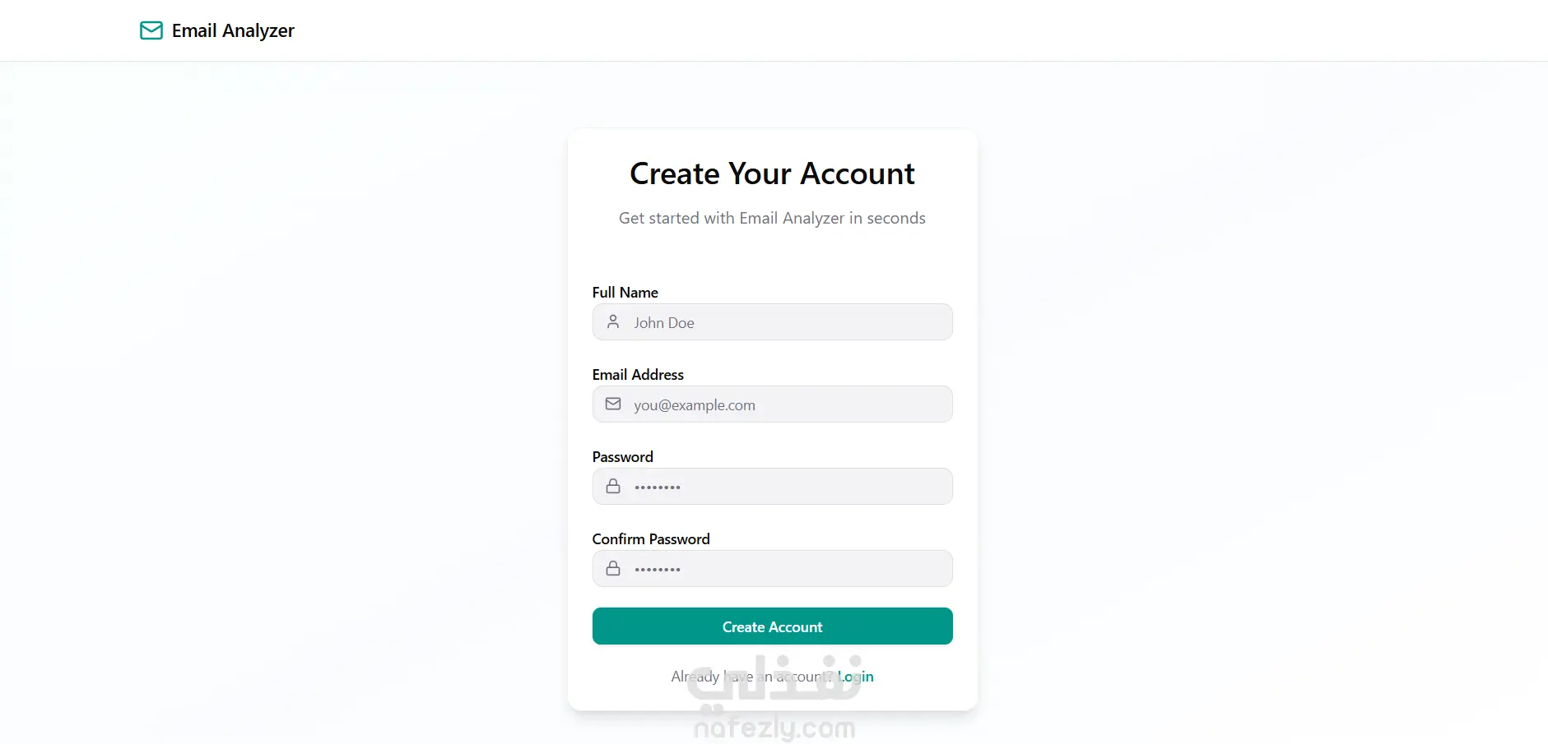Click the lock icon in Confirm Password field
This screenshot has width=1548, height=744.
pos(613,569)
